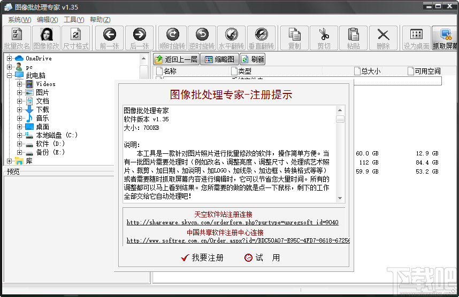Click 返回上一层 to go up a level
This screenshot has width=459, height=297.
pyautogui.click(x=176, y=59)
